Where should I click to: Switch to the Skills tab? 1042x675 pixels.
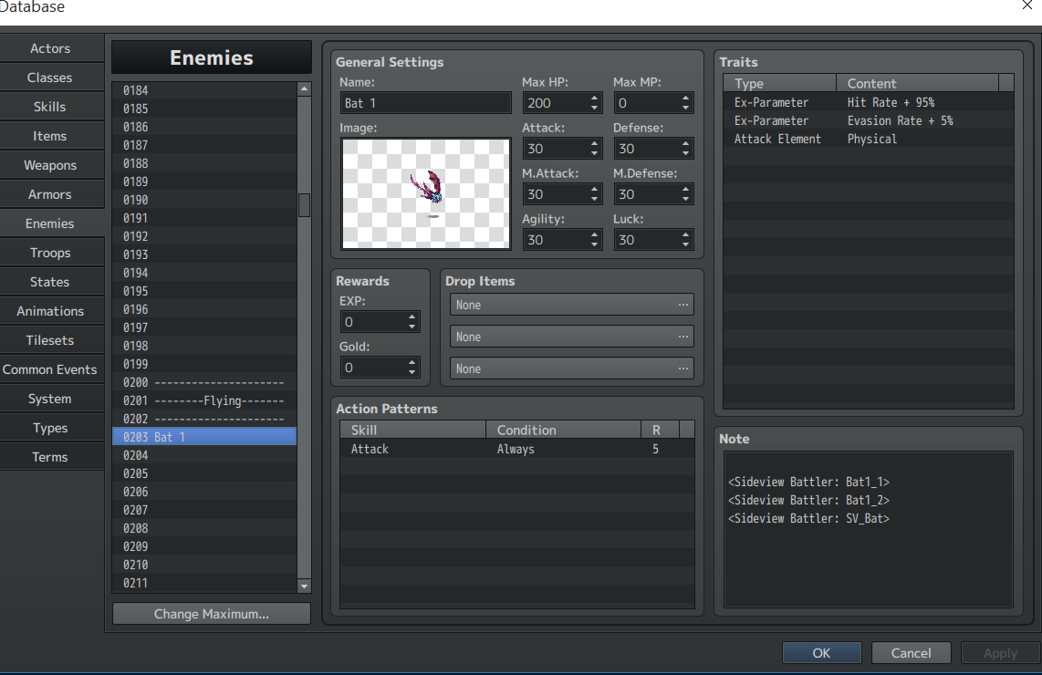(51, 107)
